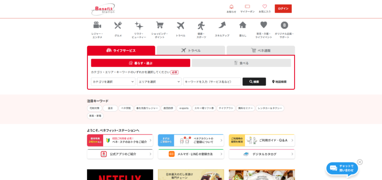Open チャットで問い合わせ chat bubble

342,169
